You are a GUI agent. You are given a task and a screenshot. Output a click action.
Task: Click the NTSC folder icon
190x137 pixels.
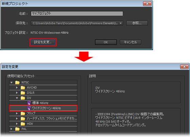[17, 83]
